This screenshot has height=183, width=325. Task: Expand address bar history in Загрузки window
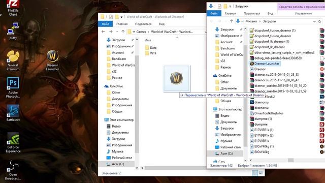tap(314, 21)
